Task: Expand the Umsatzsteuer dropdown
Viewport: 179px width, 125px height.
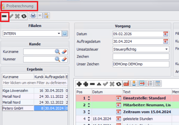Action: point(167,49)
